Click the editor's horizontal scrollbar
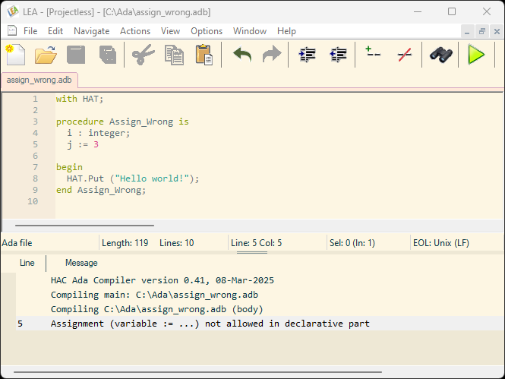This screenshot has width=505, height=379. (x=84, y=225)
